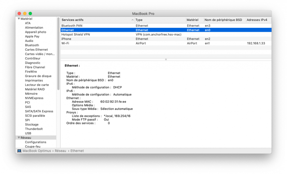Click the MAC address 60:02:92:31:fe:ee

click(113, 102)
